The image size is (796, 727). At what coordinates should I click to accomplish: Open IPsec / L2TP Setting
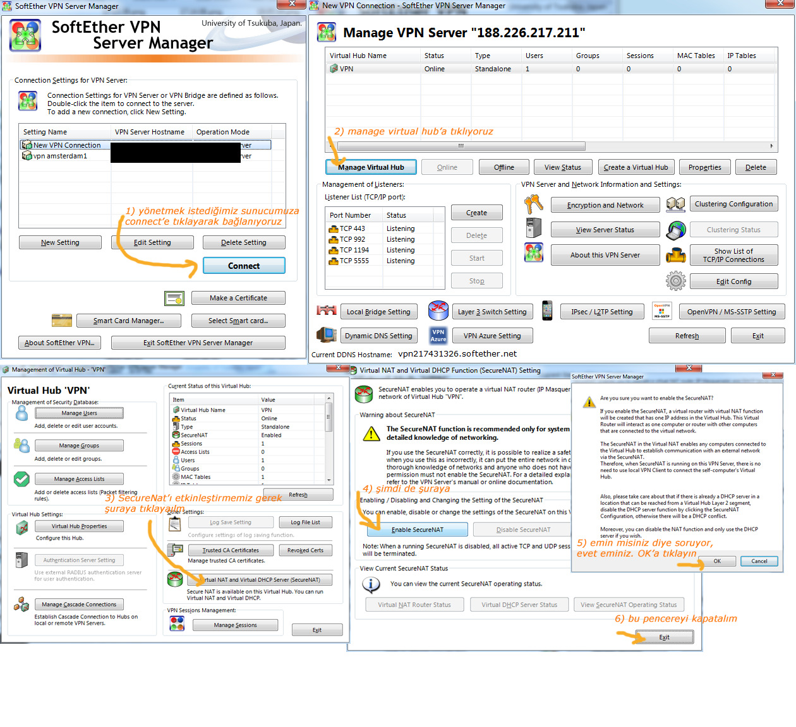point(602,312)
